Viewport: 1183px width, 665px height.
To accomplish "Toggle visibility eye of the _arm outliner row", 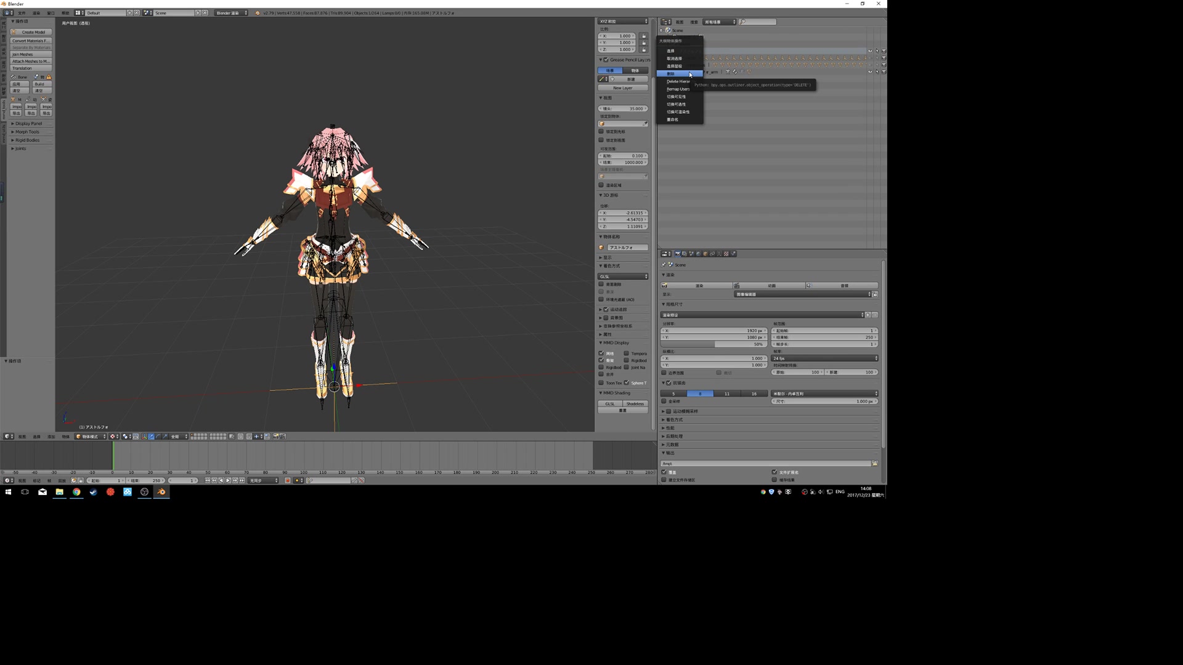I will tap(870, 72).
